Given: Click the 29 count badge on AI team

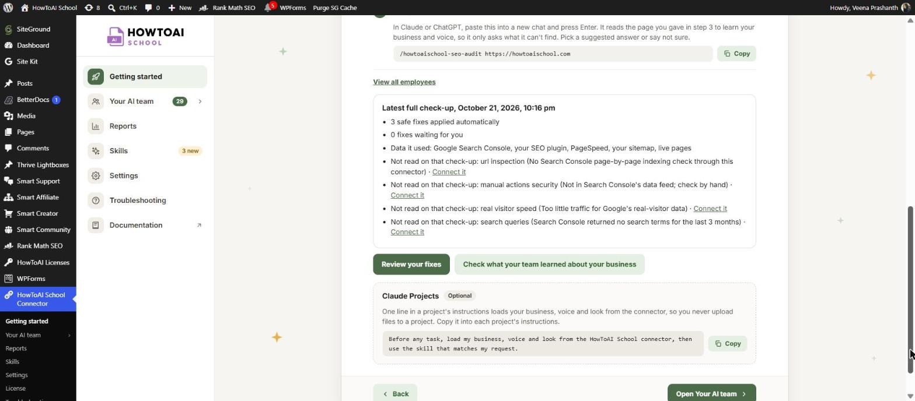Looking at the screenshot, I should [180, 101].
